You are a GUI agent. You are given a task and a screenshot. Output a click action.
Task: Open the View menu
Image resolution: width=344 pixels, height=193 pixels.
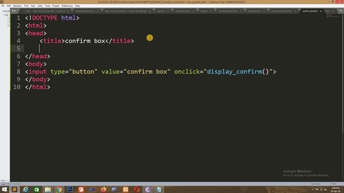(x=33, y=6)
